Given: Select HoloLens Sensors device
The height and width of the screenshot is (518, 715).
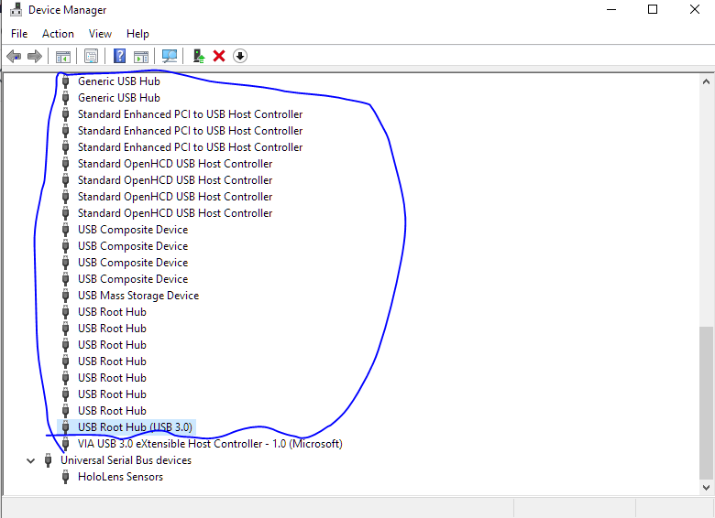Looking at the screenshot, I should (120, 477).
